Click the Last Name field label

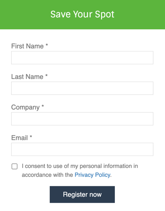pos(27,77)
